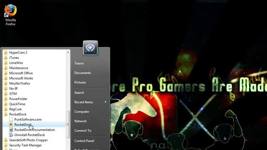Image resolution: width=267 pixels, height=150 pixels.
Task: Click the PunkSoftware.com page icon
Action: (11, 119)
